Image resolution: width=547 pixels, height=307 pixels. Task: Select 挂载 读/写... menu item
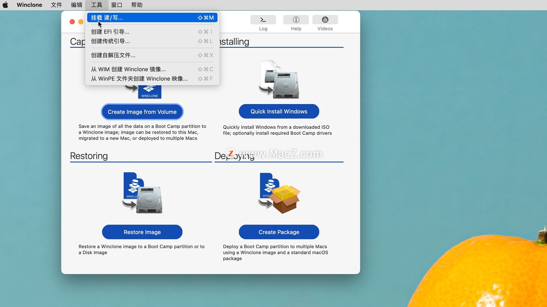(152, 18)
